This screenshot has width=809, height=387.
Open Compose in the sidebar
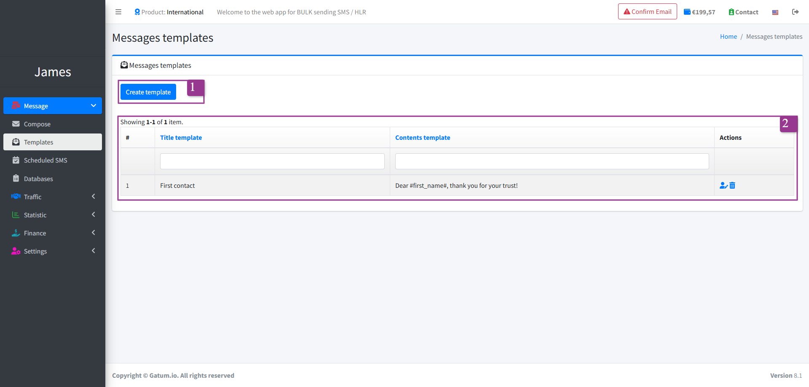[37, 124]
